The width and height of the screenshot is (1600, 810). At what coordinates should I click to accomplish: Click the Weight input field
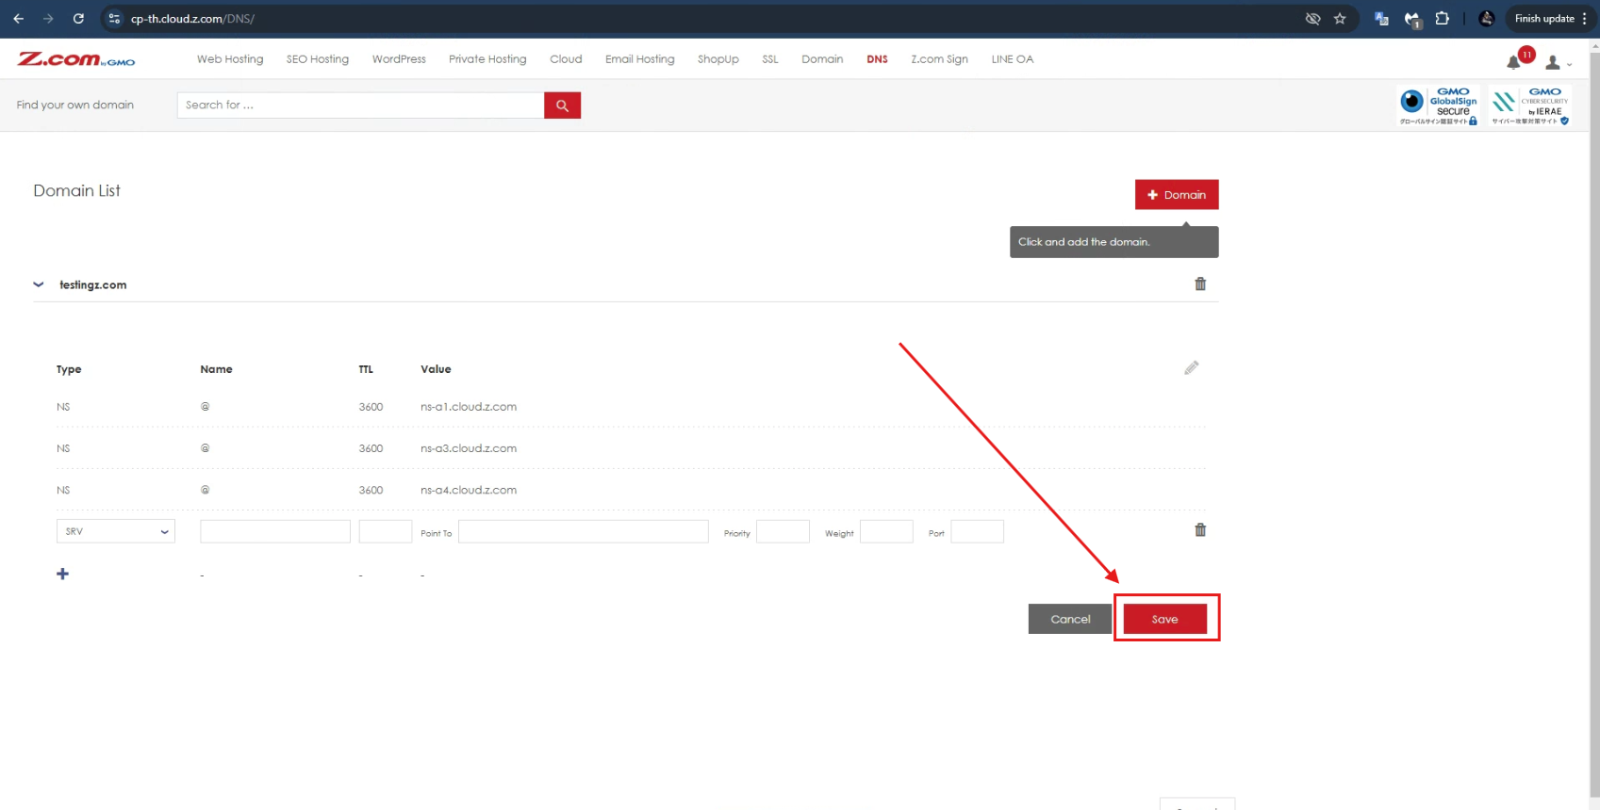pyautogui.click(x=886, y=531)
